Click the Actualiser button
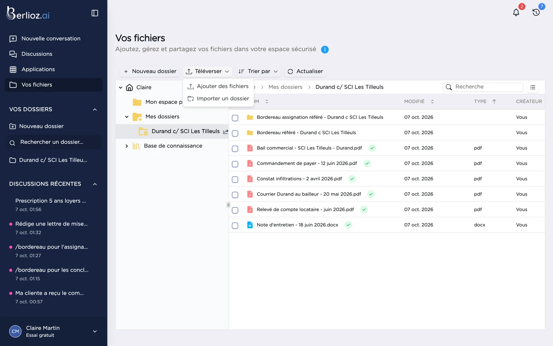The width and height of the screenshot is (553, 346). (x=305, y=72)
